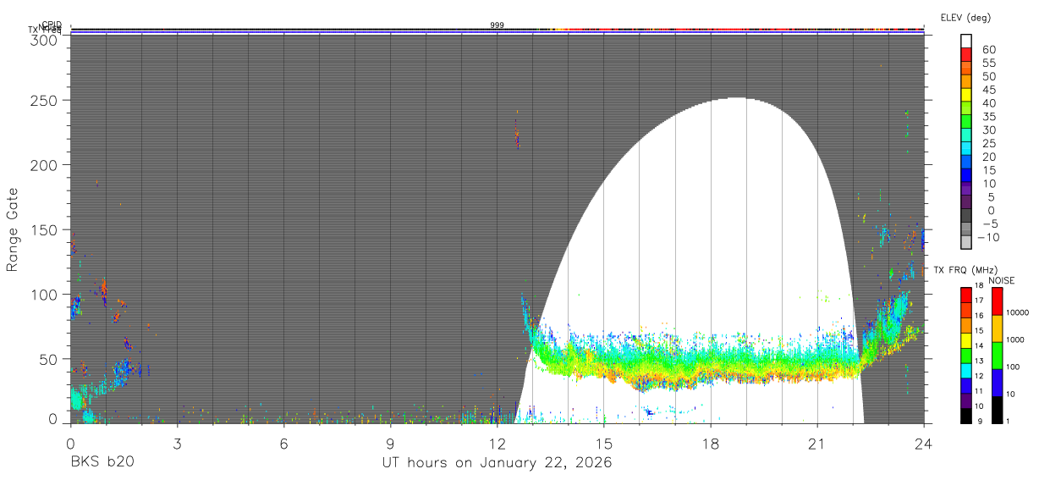
Task: Click the y-axis tick label 50
Action: pyautogui.click(x=47, y=359)
